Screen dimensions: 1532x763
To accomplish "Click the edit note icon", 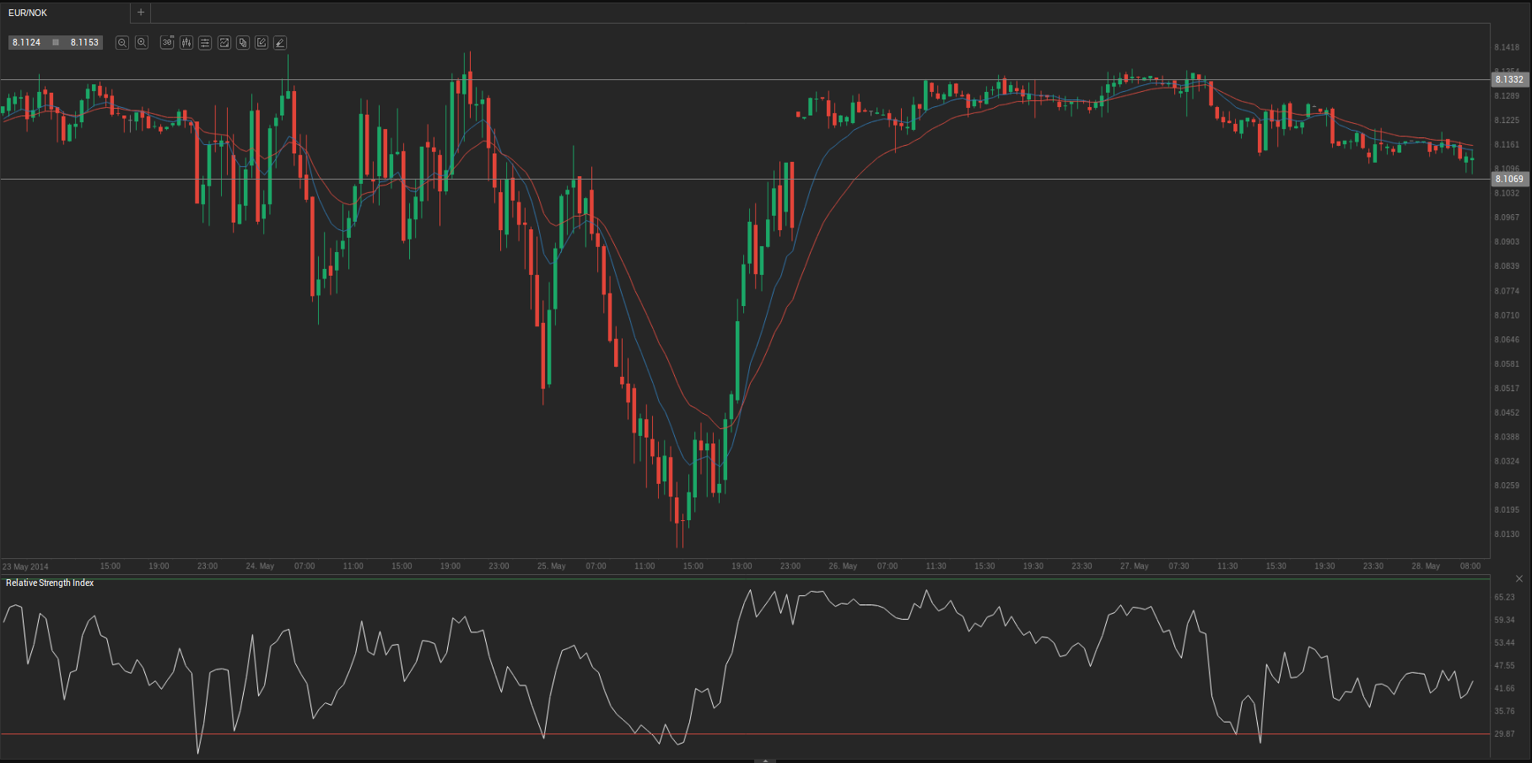I will [x=262, y=42].
